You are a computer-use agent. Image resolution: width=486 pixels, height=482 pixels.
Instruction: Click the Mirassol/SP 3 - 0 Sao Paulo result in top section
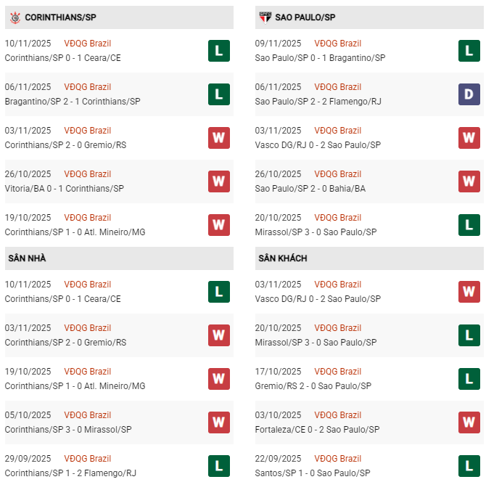316,232
